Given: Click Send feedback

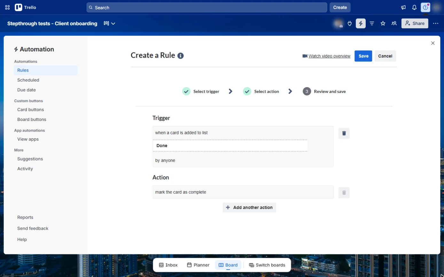Looking at the screenshot, I should (x=33, y=228).
